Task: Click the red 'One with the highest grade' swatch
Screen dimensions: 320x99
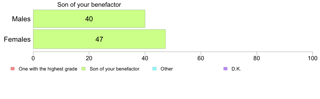Action: pyautogui.click(x=12, y=69)
